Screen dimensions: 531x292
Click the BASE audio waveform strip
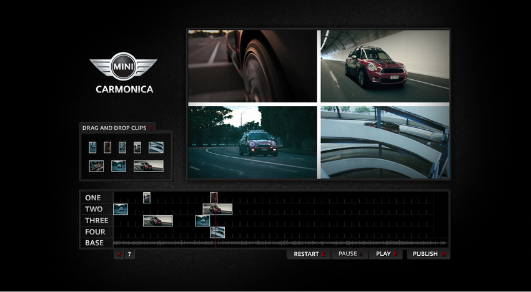click(280, 243)
